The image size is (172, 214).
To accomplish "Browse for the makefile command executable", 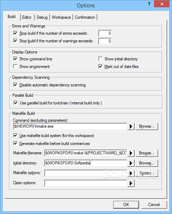I will coord(147,126).
